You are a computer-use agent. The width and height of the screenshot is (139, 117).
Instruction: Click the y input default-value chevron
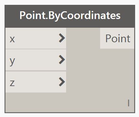coord(62,60)
